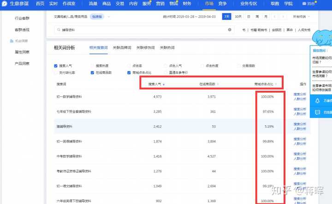Uncheck the 商城点击占比 checkbox
Screen dimensions: 332x204
129,73
